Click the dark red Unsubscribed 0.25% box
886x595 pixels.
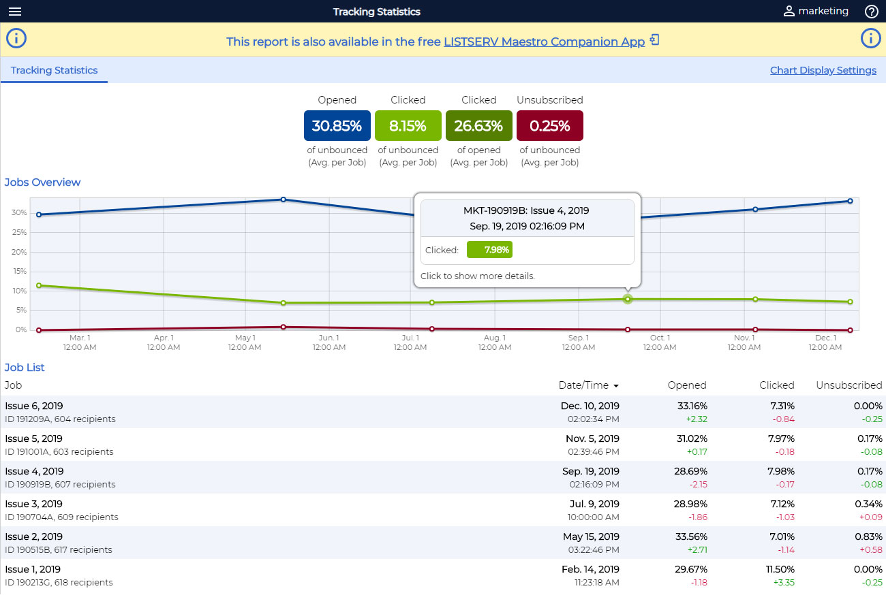pos(550,126)
